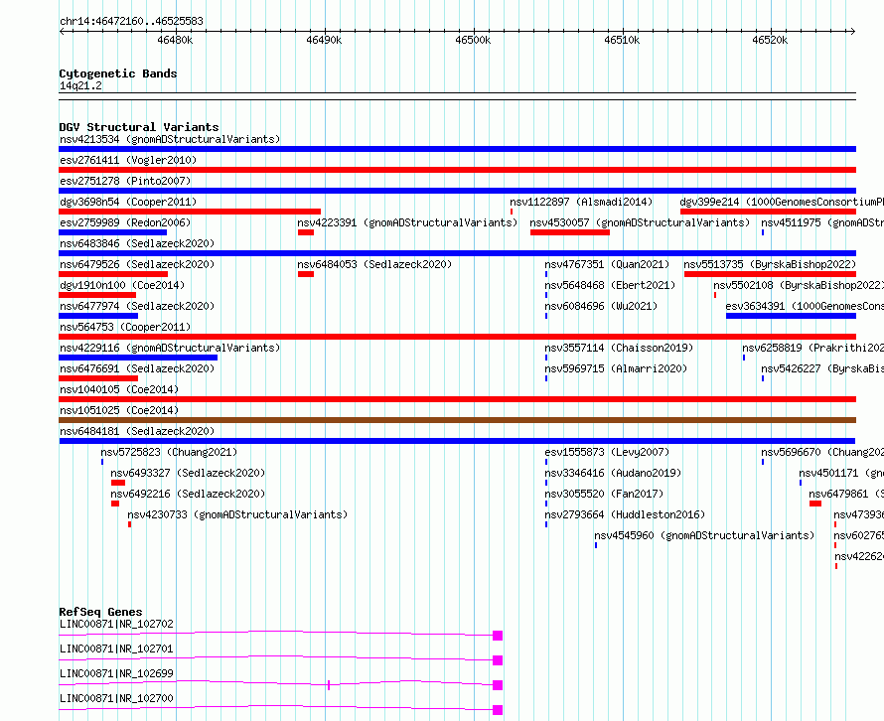The width and height of the screenshot is (884, 721).
Task: Click the nsv4530057 gnomAD variant label
Action: tap(640, 222)
